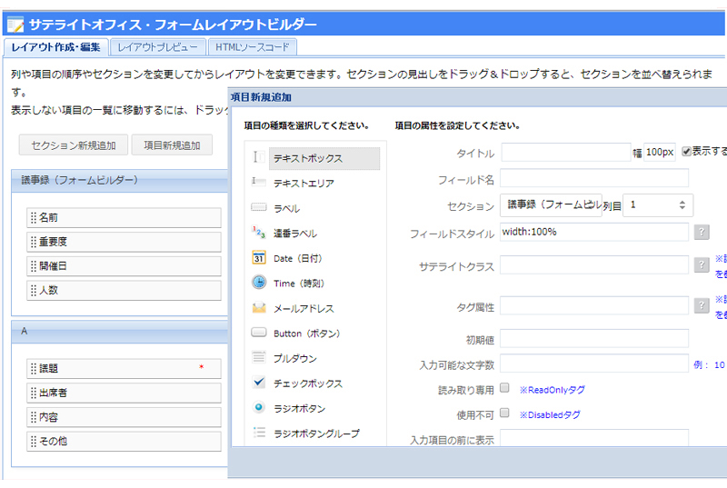
Task: Open help for サテライトクラス
Action: [x=702, y=265]
